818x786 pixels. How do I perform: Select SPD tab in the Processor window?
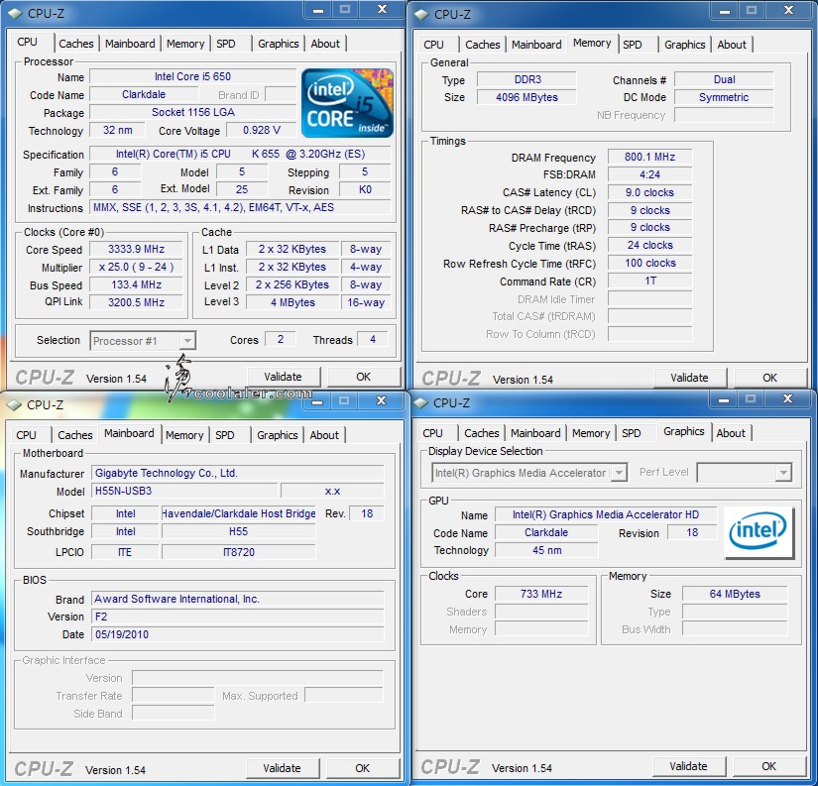[226, 44]
